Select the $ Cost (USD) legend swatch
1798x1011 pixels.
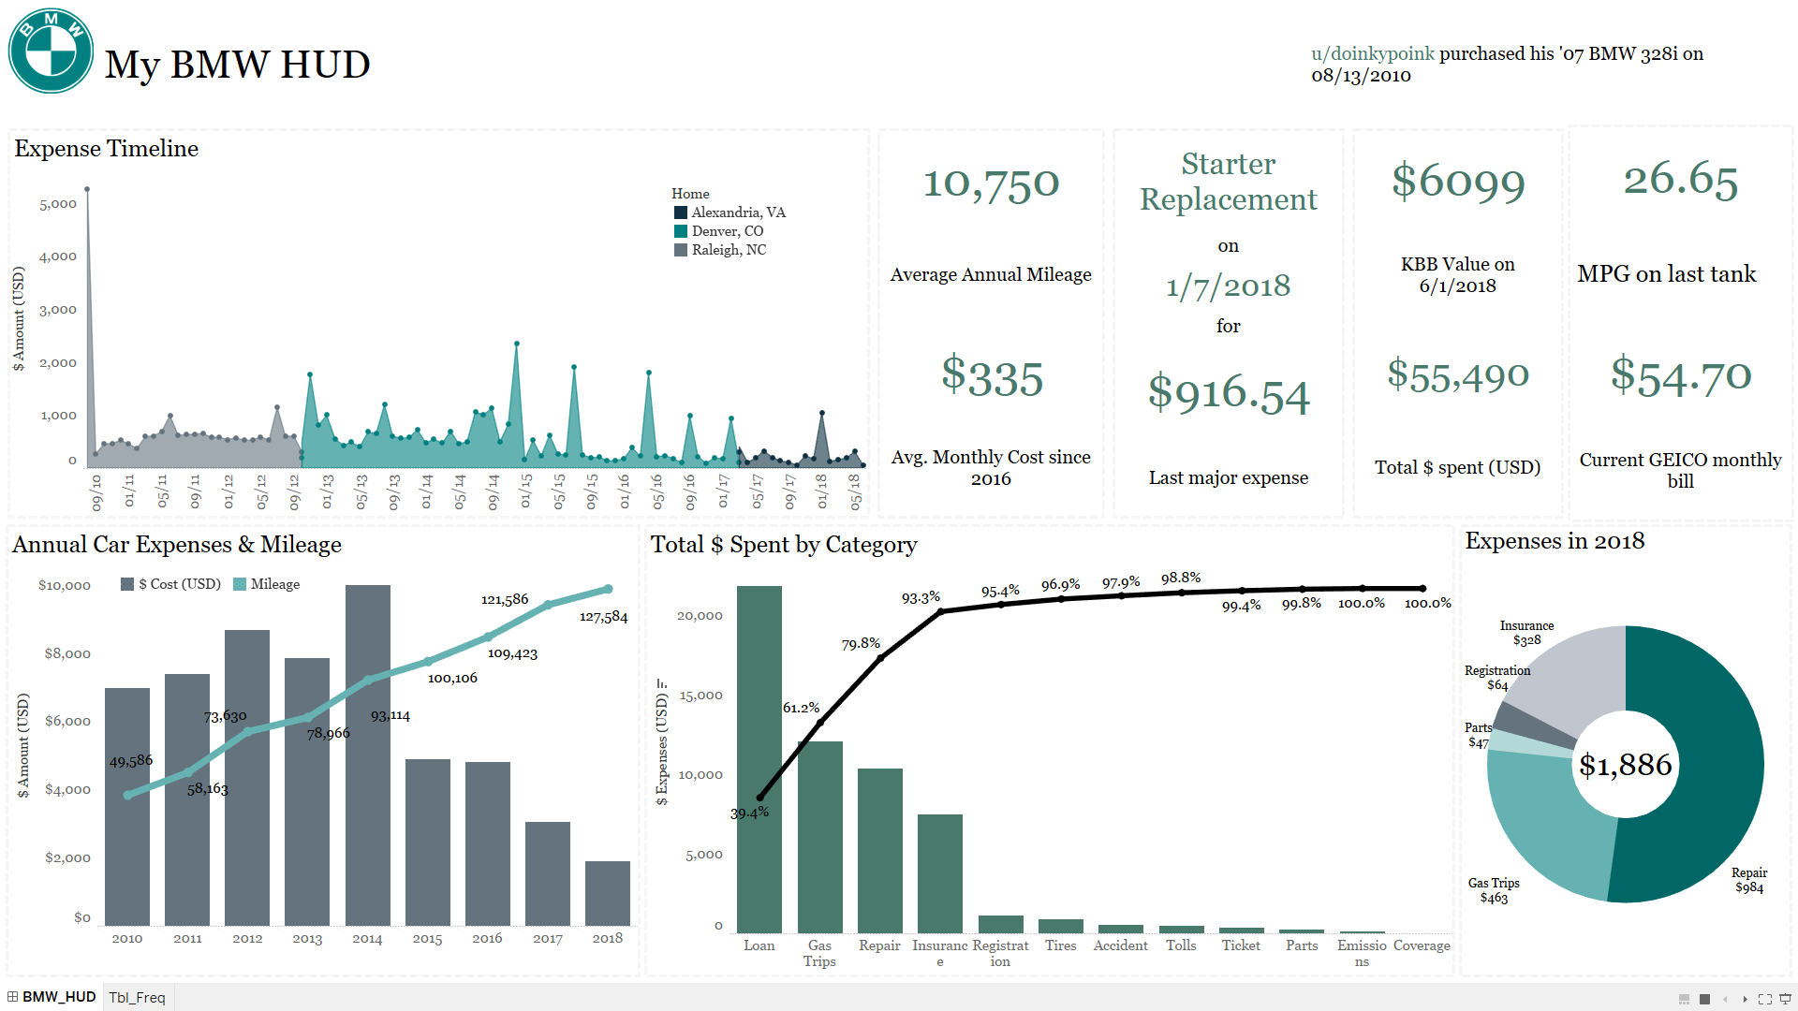pos(127,584)
